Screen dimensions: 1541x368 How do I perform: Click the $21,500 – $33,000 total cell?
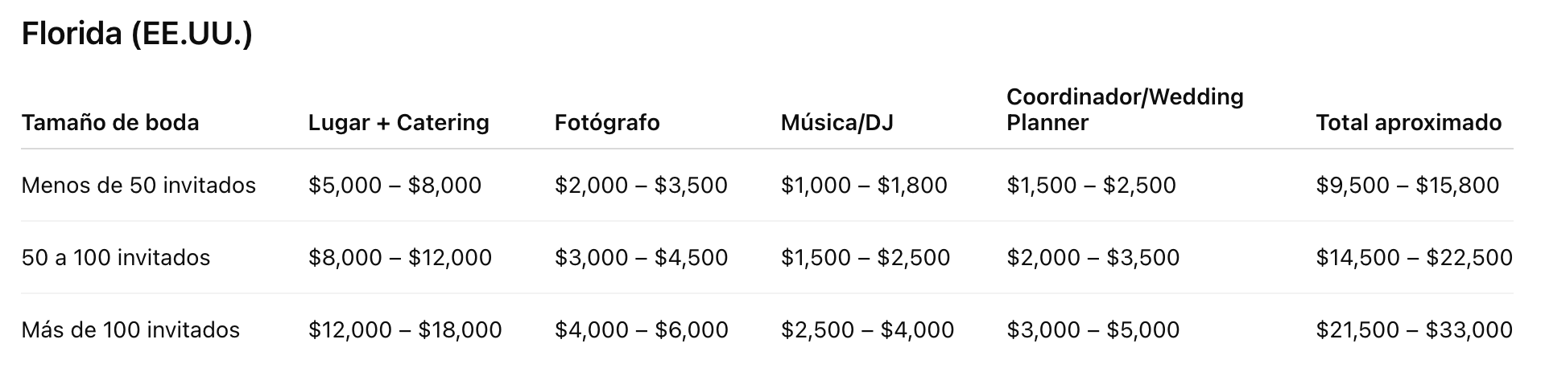tap(1414, 330)
